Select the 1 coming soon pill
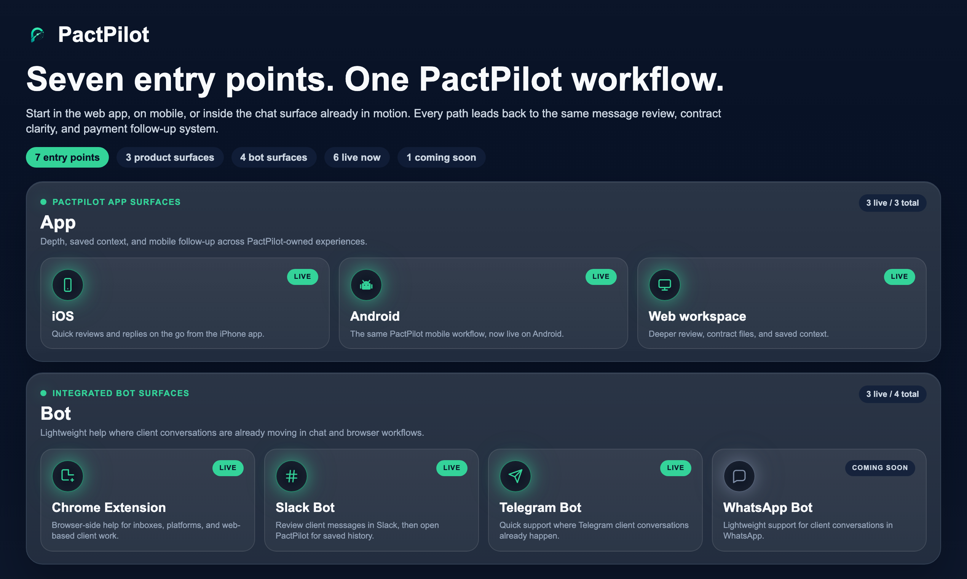967x579 pixels. tap(441, 157)
